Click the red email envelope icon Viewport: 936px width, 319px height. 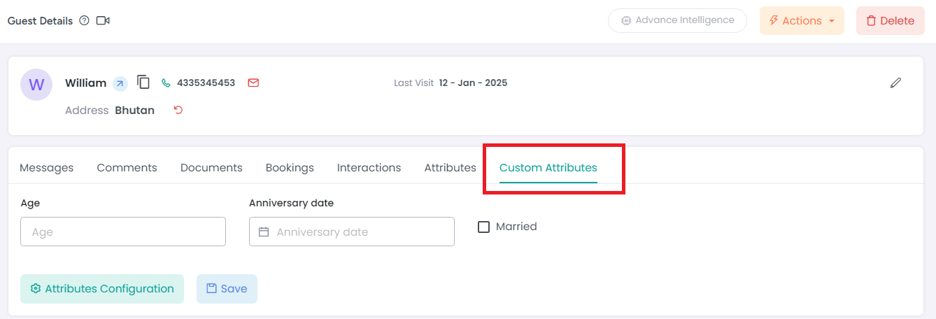pos(253,83)
